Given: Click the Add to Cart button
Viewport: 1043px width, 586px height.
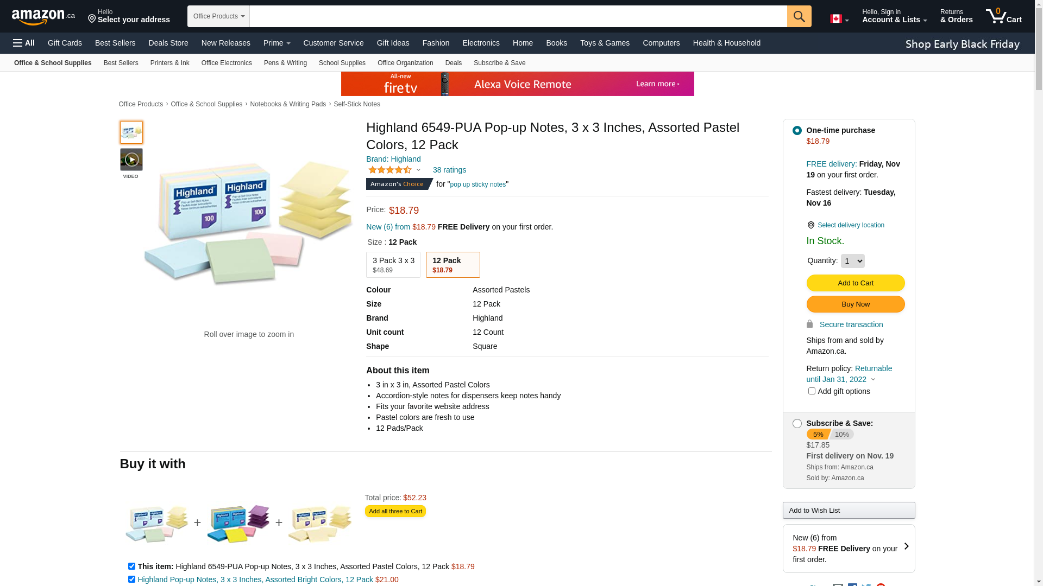Looking at the screenshot, I should pyautogui.click(x=855, y=283).
